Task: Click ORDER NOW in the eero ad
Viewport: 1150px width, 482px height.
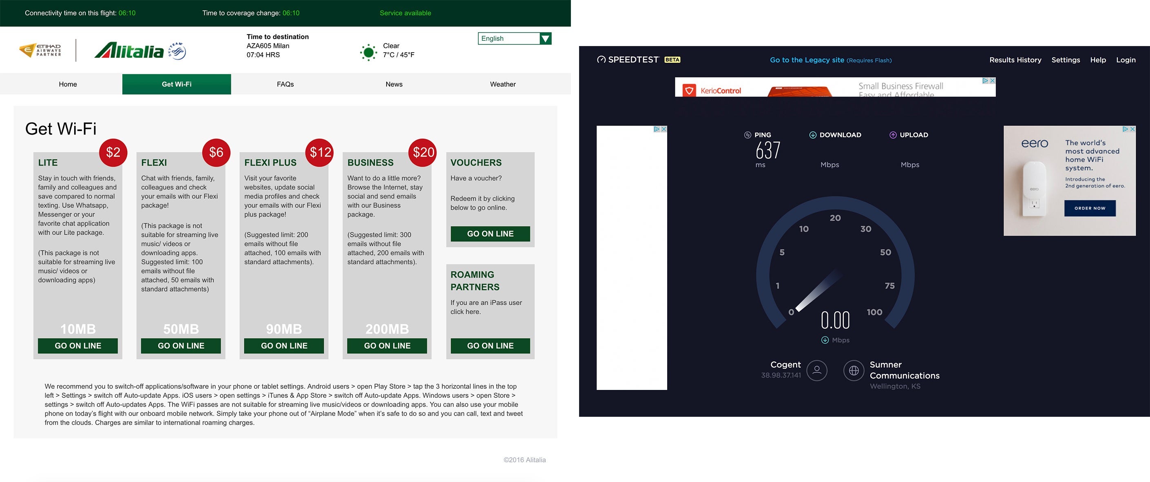Action: pyautogui.click(x=1090, y=208)
